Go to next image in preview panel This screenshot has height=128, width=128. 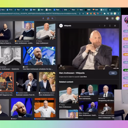tap(105, 26)
